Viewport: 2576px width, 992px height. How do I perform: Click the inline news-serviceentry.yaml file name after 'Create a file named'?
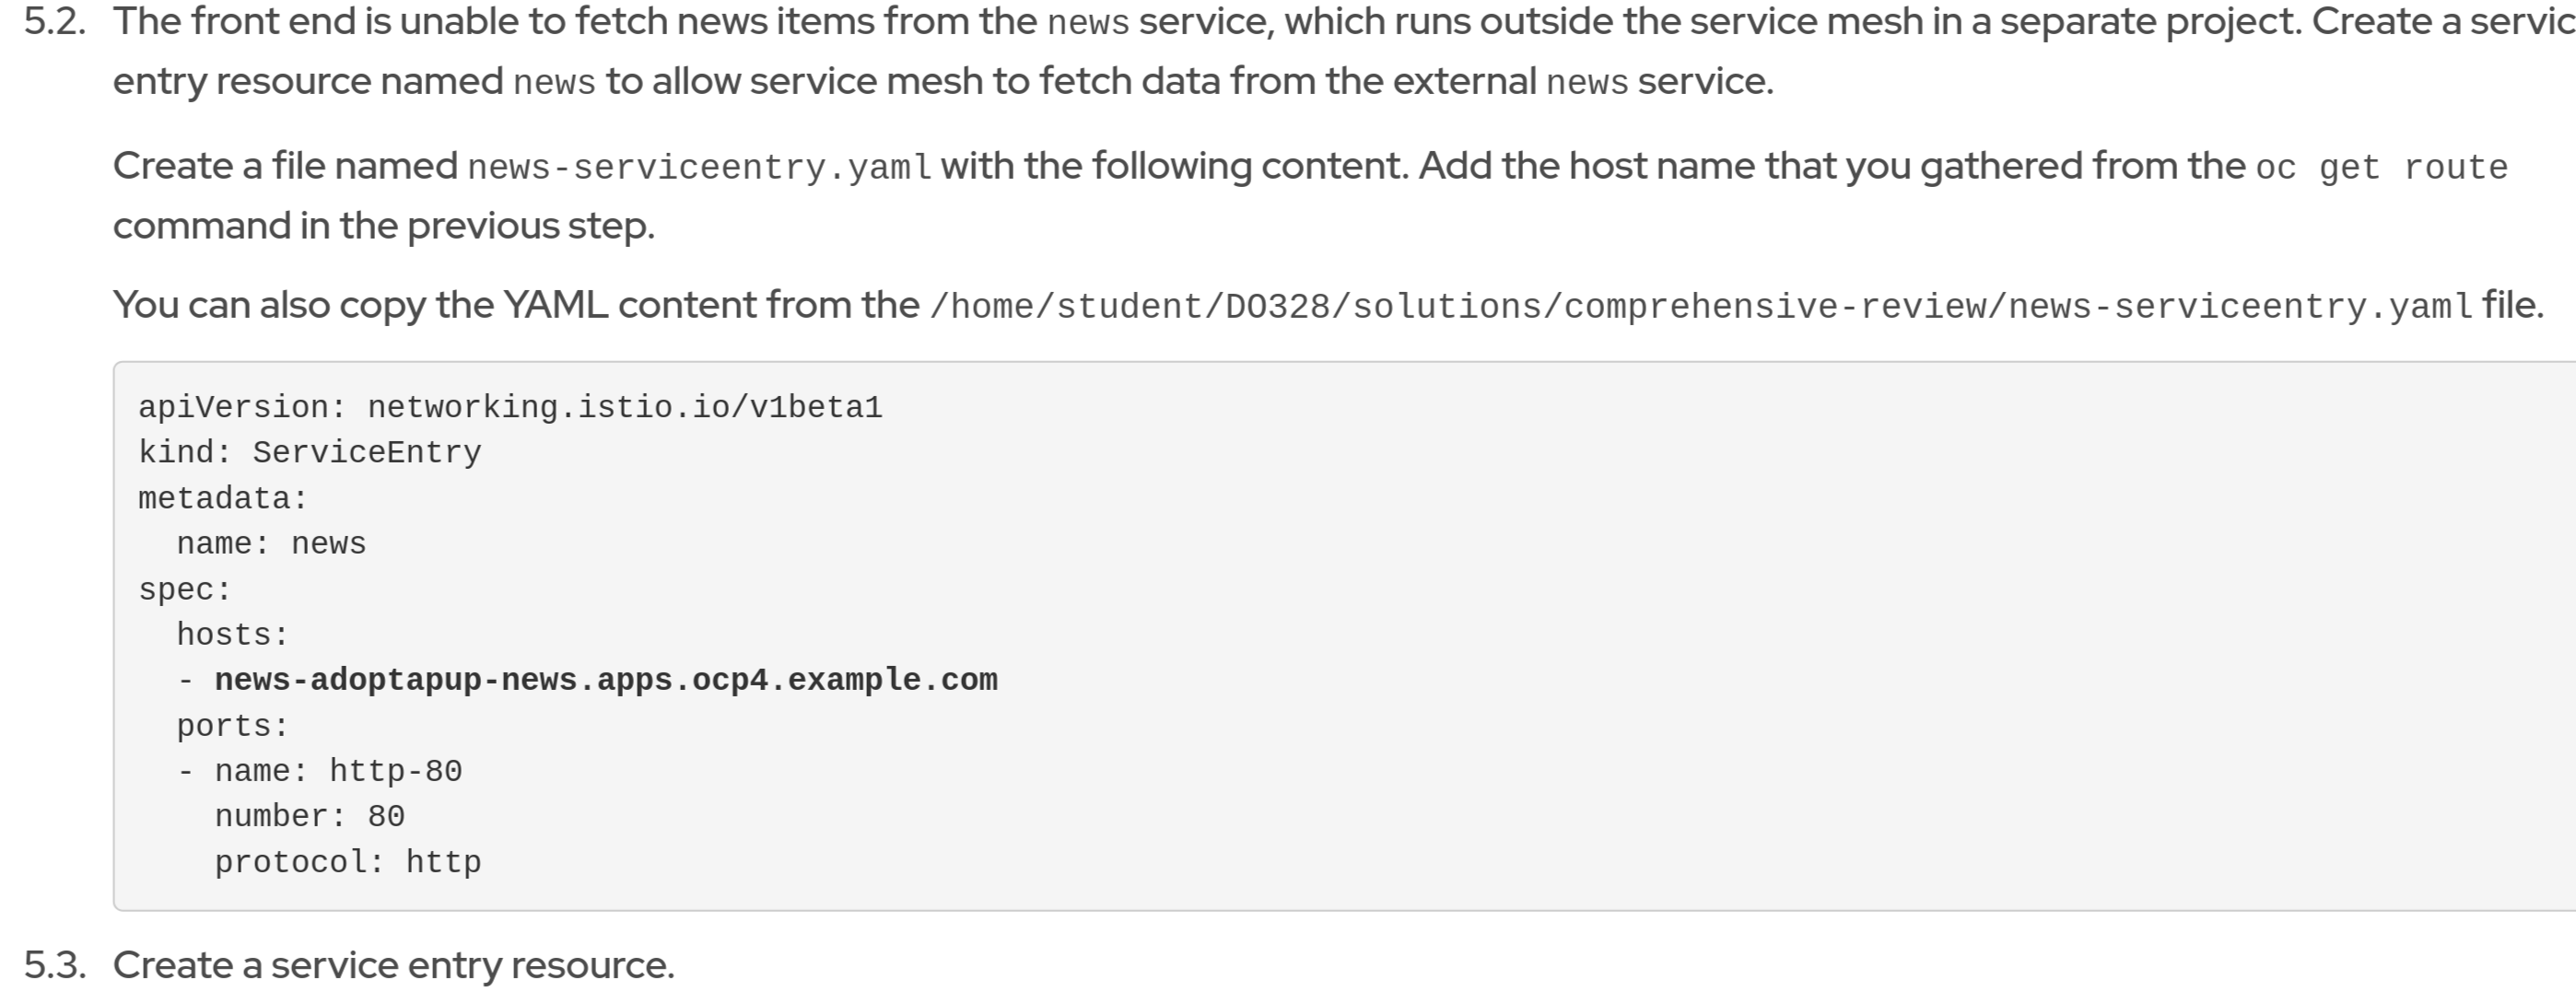click(x=699, y=167)
